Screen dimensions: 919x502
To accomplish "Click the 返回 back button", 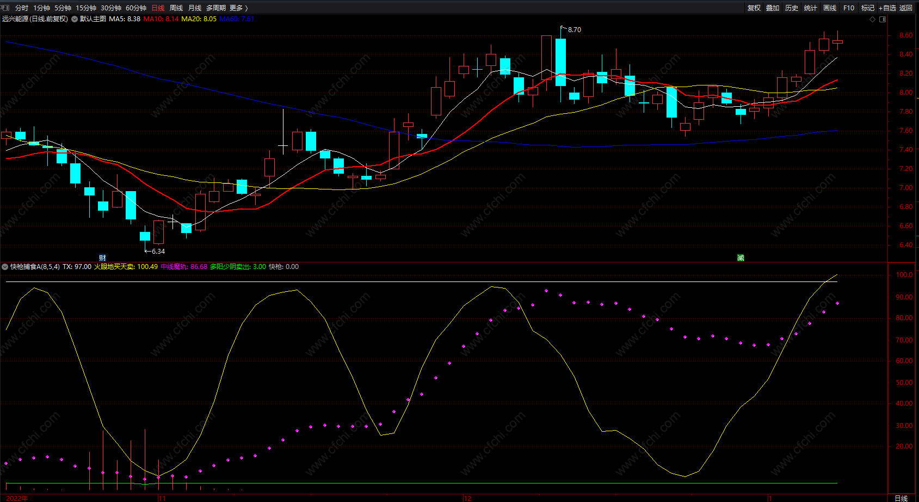I will pyautogui.click(x=906, y=8).
